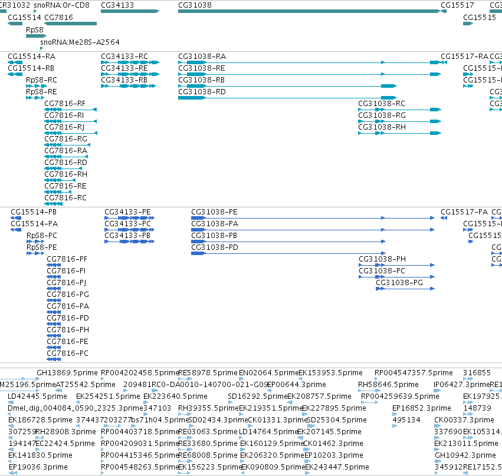This screenshot has width=502, height=476.
Task: Click the CG15514 gene label
Action: pos(24,17)
